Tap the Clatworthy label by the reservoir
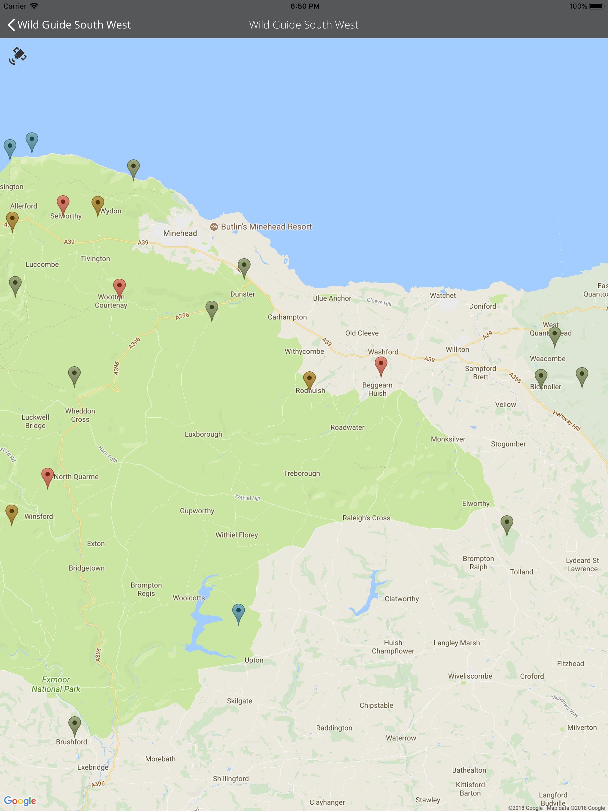This screenshot has height=811, width=608. (402, 599)
